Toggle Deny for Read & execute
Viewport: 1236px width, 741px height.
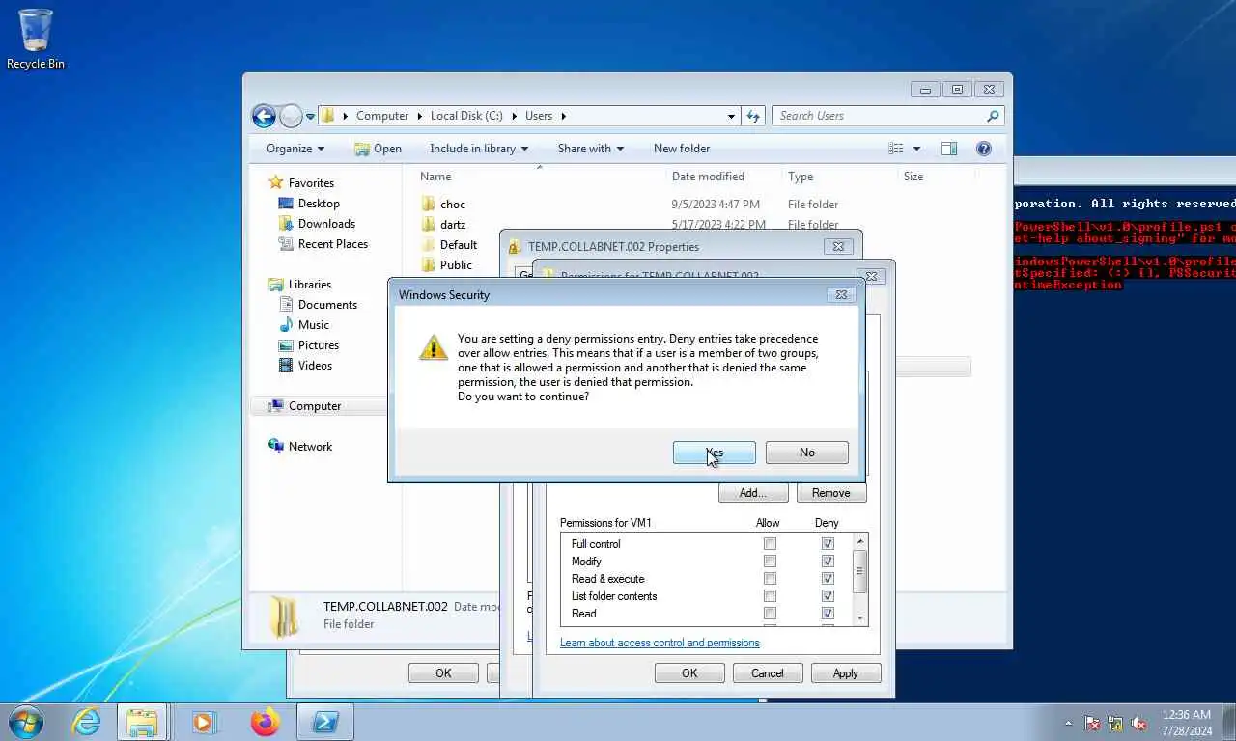pyautogui.click(x=828, y=579)
